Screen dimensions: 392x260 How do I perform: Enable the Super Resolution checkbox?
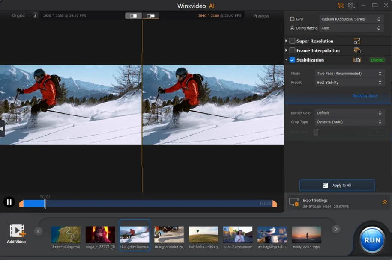tap(293, 41)
